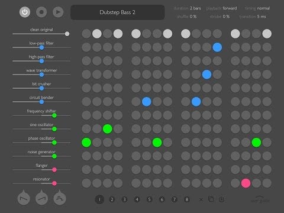Click the clean original slider handle
This screenshot has width=284, height=213.
[x=67, y=34]
